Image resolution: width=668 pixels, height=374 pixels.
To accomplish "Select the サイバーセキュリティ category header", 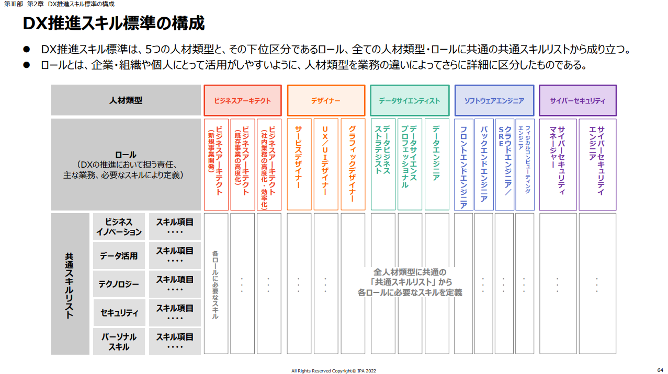I will pyautogui.click(x=578, y=99).
